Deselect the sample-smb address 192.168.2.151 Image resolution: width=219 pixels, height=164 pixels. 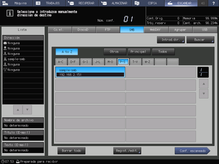tap(90, 72)
